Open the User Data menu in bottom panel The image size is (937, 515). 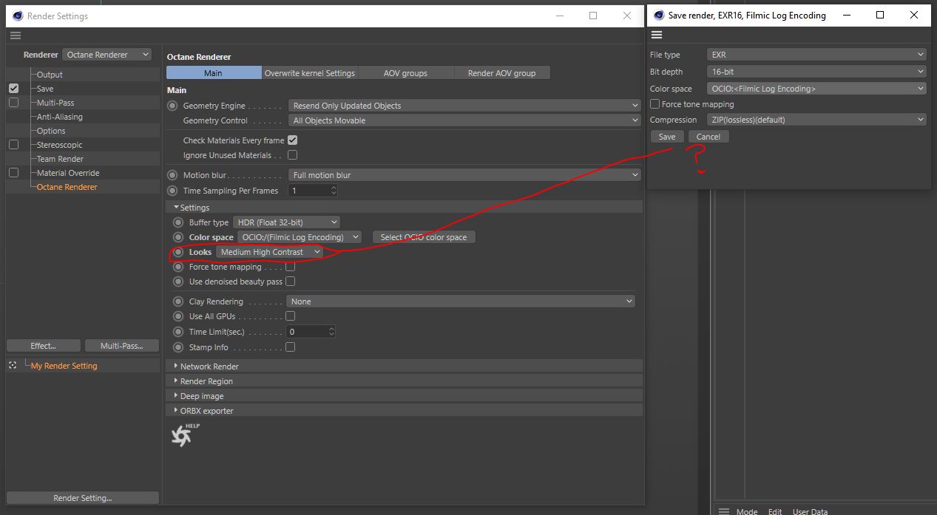810,511
